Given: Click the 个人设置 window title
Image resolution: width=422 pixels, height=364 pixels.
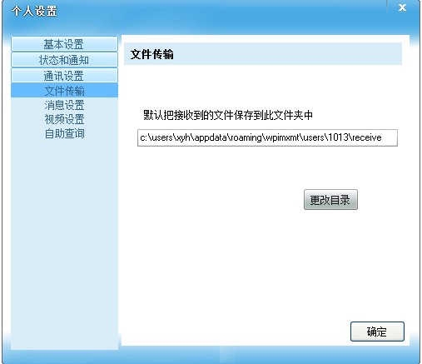Looking at the screenshot, I should pos(34,12).
